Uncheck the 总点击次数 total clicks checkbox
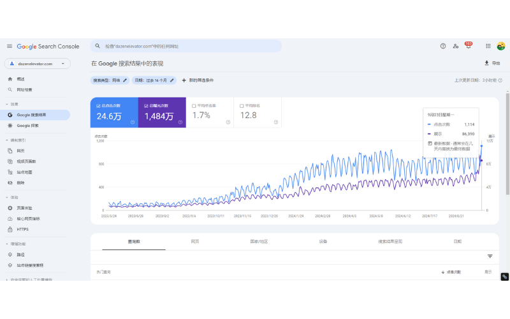Image resolution: width=510 pixels, height=319 pixels. [98, 106]
